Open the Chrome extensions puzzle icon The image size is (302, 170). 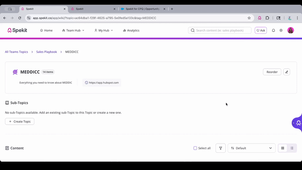coord(267,18)
